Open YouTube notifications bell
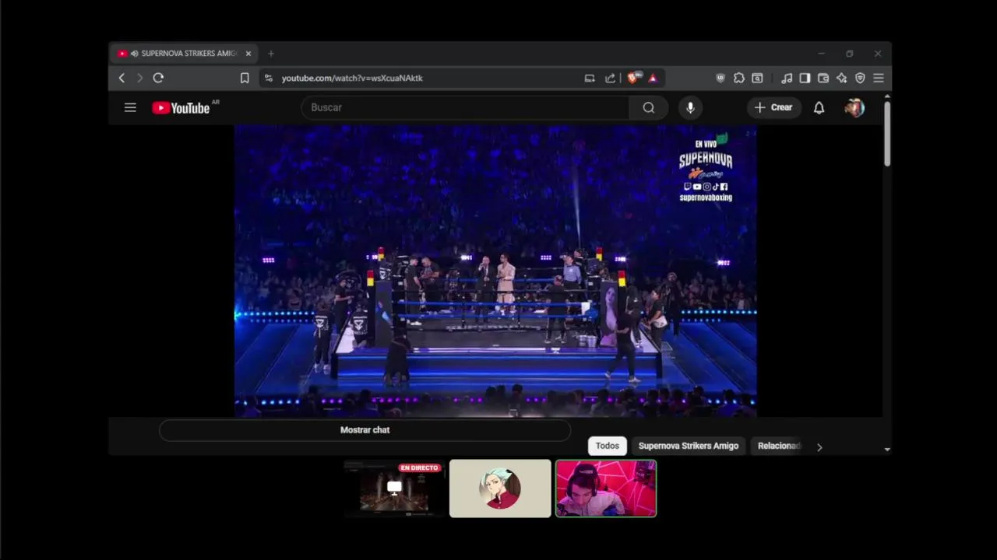 click(819, 107)
